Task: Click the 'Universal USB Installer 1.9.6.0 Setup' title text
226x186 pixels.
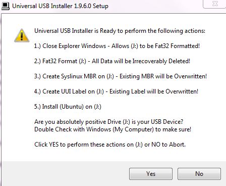Action: pyautogui.click(x=60, y=6)
